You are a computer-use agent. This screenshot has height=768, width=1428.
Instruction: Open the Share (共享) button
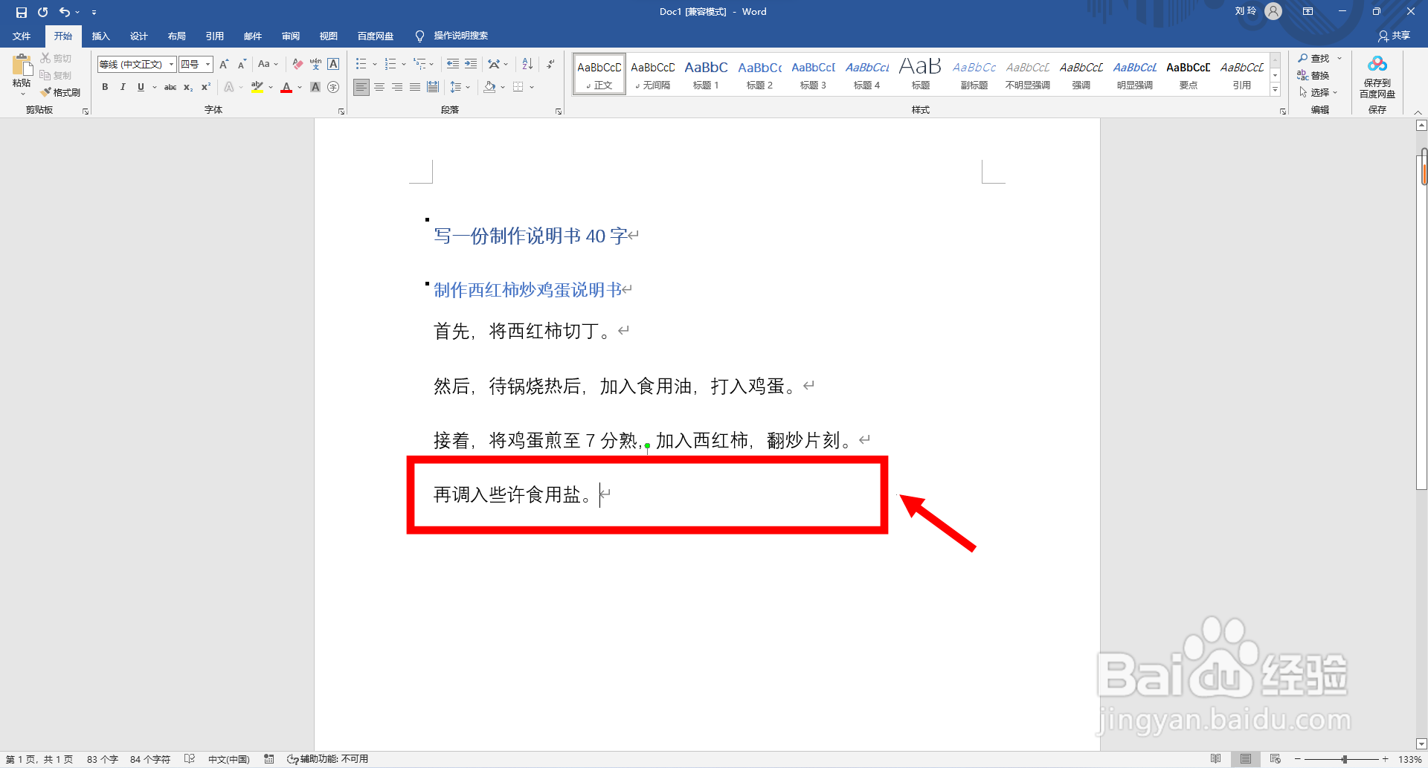(1394, 36)
